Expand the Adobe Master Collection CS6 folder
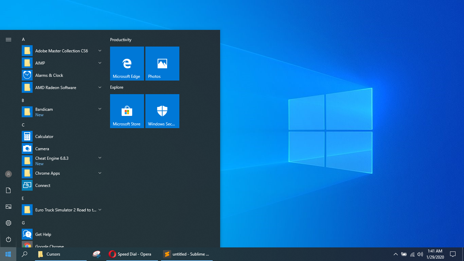The width and height of the screenshot is (464, 261). point(100,51)
